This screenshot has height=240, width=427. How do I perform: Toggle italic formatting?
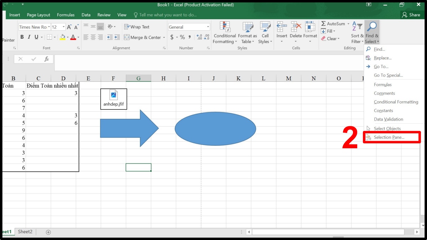pos(29,37)
